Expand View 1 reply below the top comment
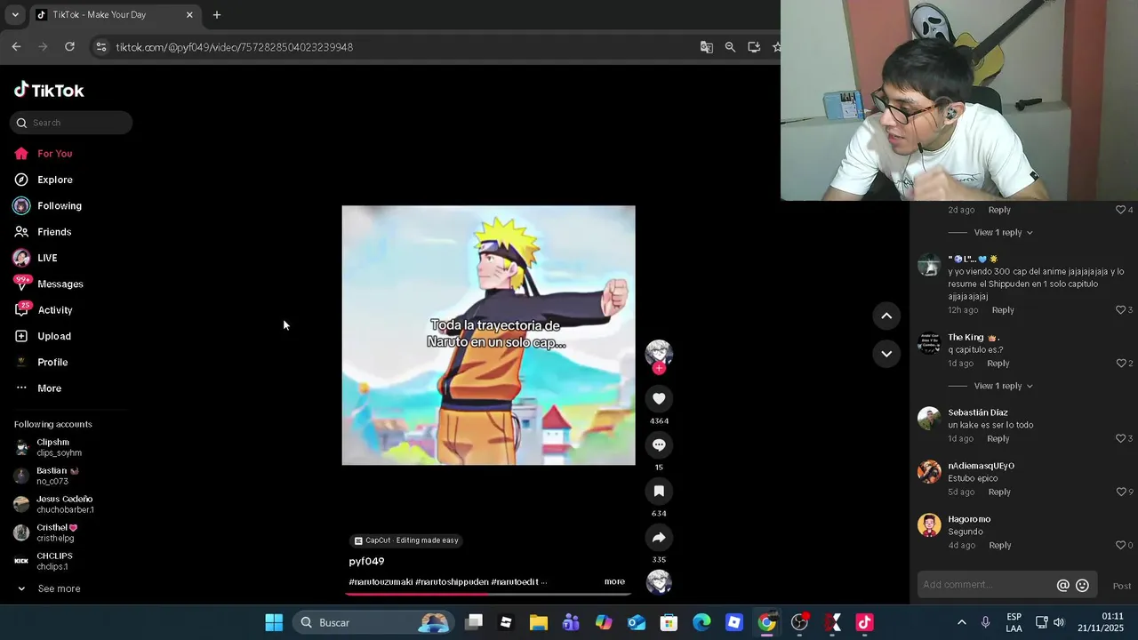The height and width of the screenshot is (640, 1138). [1003, 232]
